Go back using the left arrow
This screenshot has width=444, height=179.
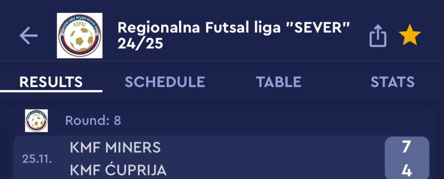coord(29,36)
